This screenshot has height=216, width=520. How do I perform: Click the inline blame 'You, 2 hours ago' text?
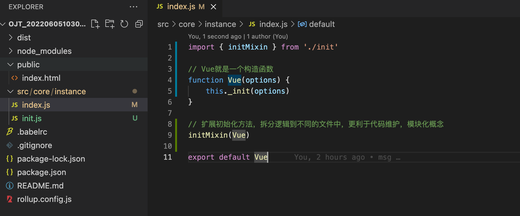coord(330,157)
